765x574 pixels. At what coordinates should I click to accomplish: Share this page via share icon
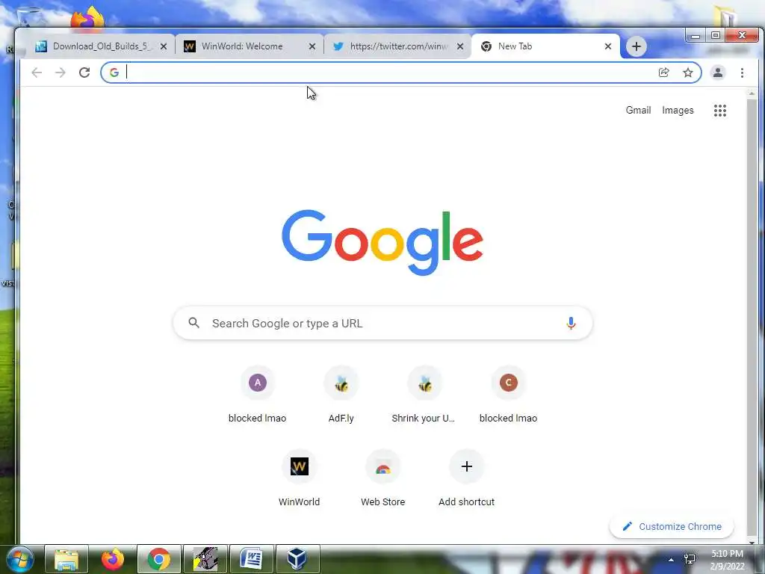pyautogui.click(x=663, y=72)
